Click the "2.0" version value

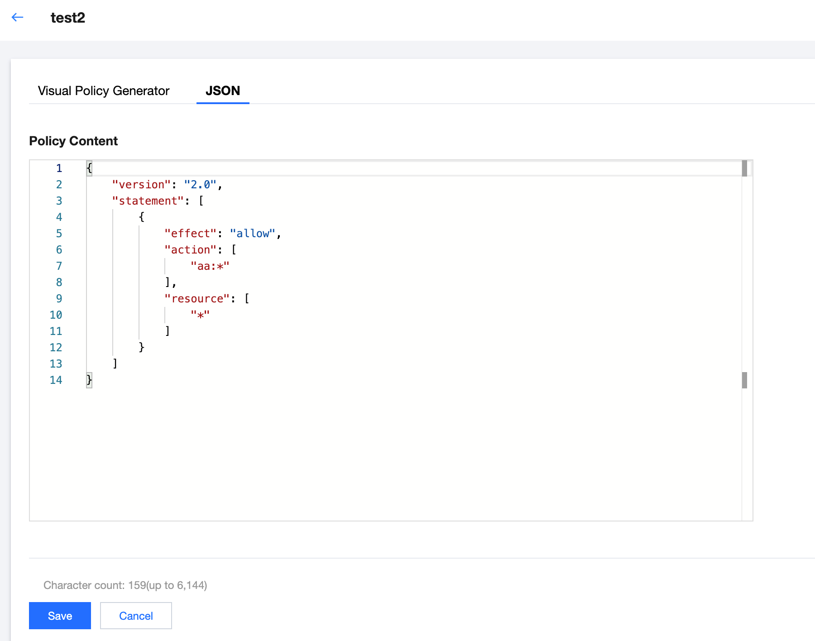[x=200, y=185]
